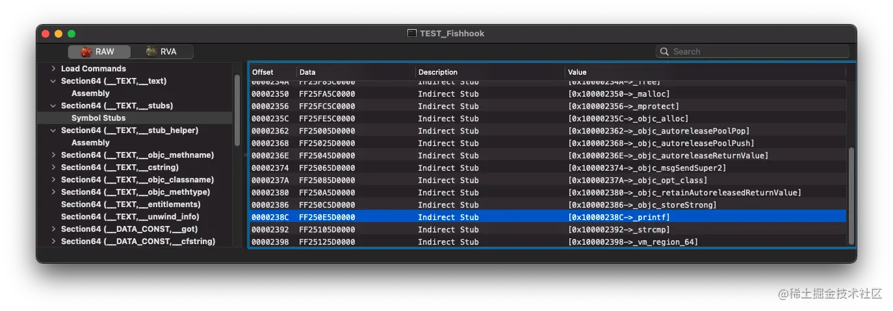Expand Section64 (__TEXT,__objc_methname) node
The height and width of the screenshot is (311, 893).
coord(53,155)
